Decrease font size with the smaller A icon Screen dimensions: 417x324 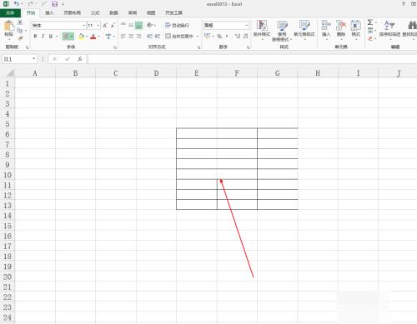[x=113, y=26]
